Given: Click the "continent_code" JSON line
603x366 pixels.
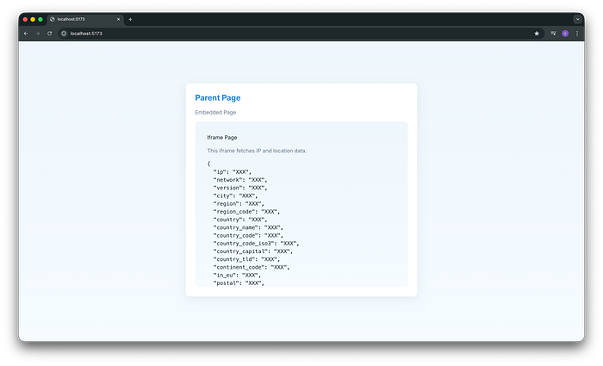Looking at the screenshot, I should [252, 267].
